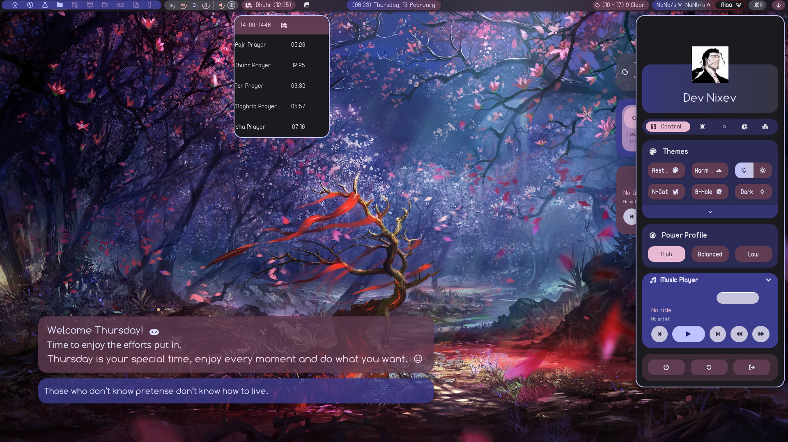This screenshot has width=788, height=442.
Task: Skip to next track in Music Player
Action: pos(718,334)
